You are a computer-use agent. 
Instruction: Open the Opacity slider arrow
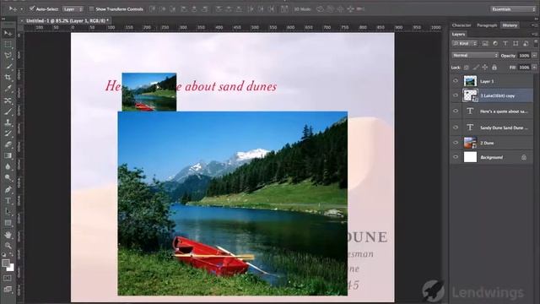pyautogui.click(x=534, y=56)
